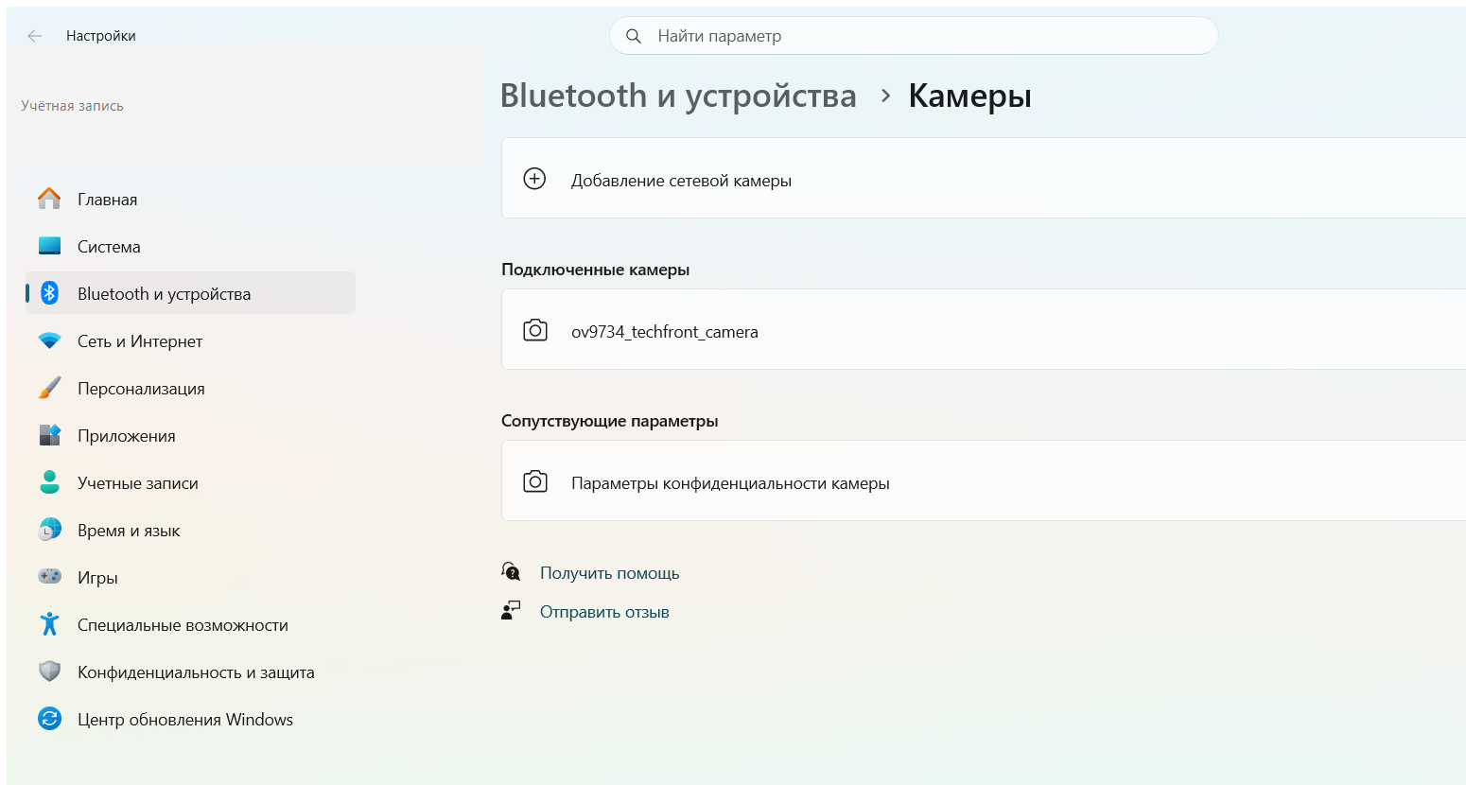The width and height of the screenshot is (1466, 785).
Task: Open Время и язык settings
Action: click(190, 530)
